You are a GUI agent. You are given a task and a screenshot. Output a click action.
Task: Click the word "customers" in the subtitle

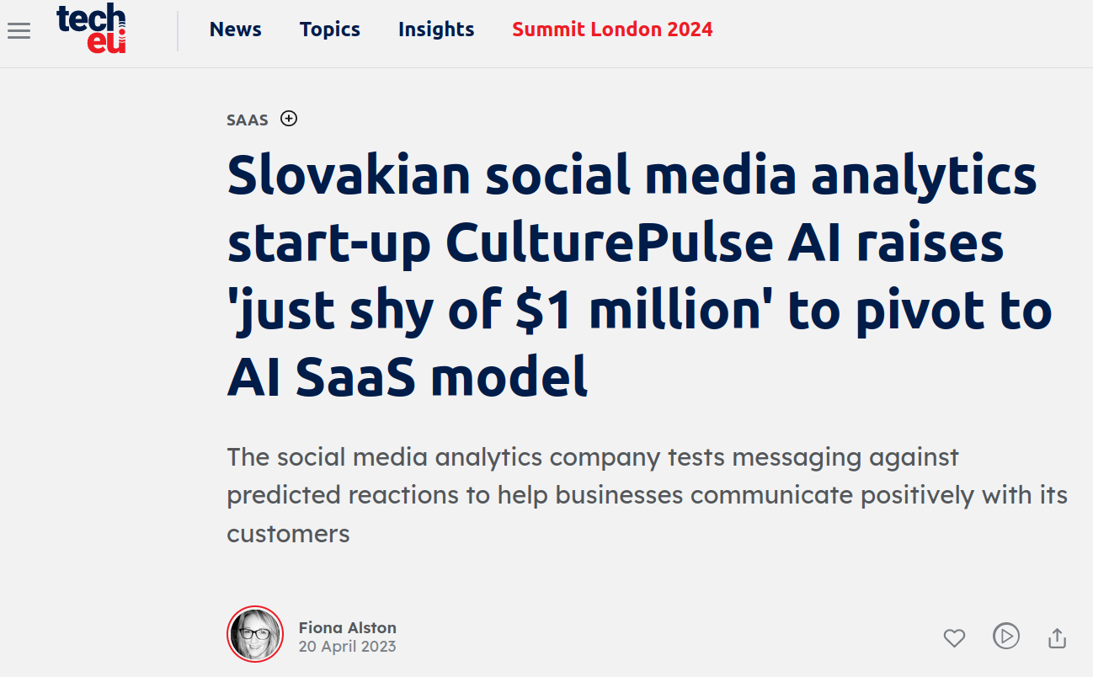(288, 533)
